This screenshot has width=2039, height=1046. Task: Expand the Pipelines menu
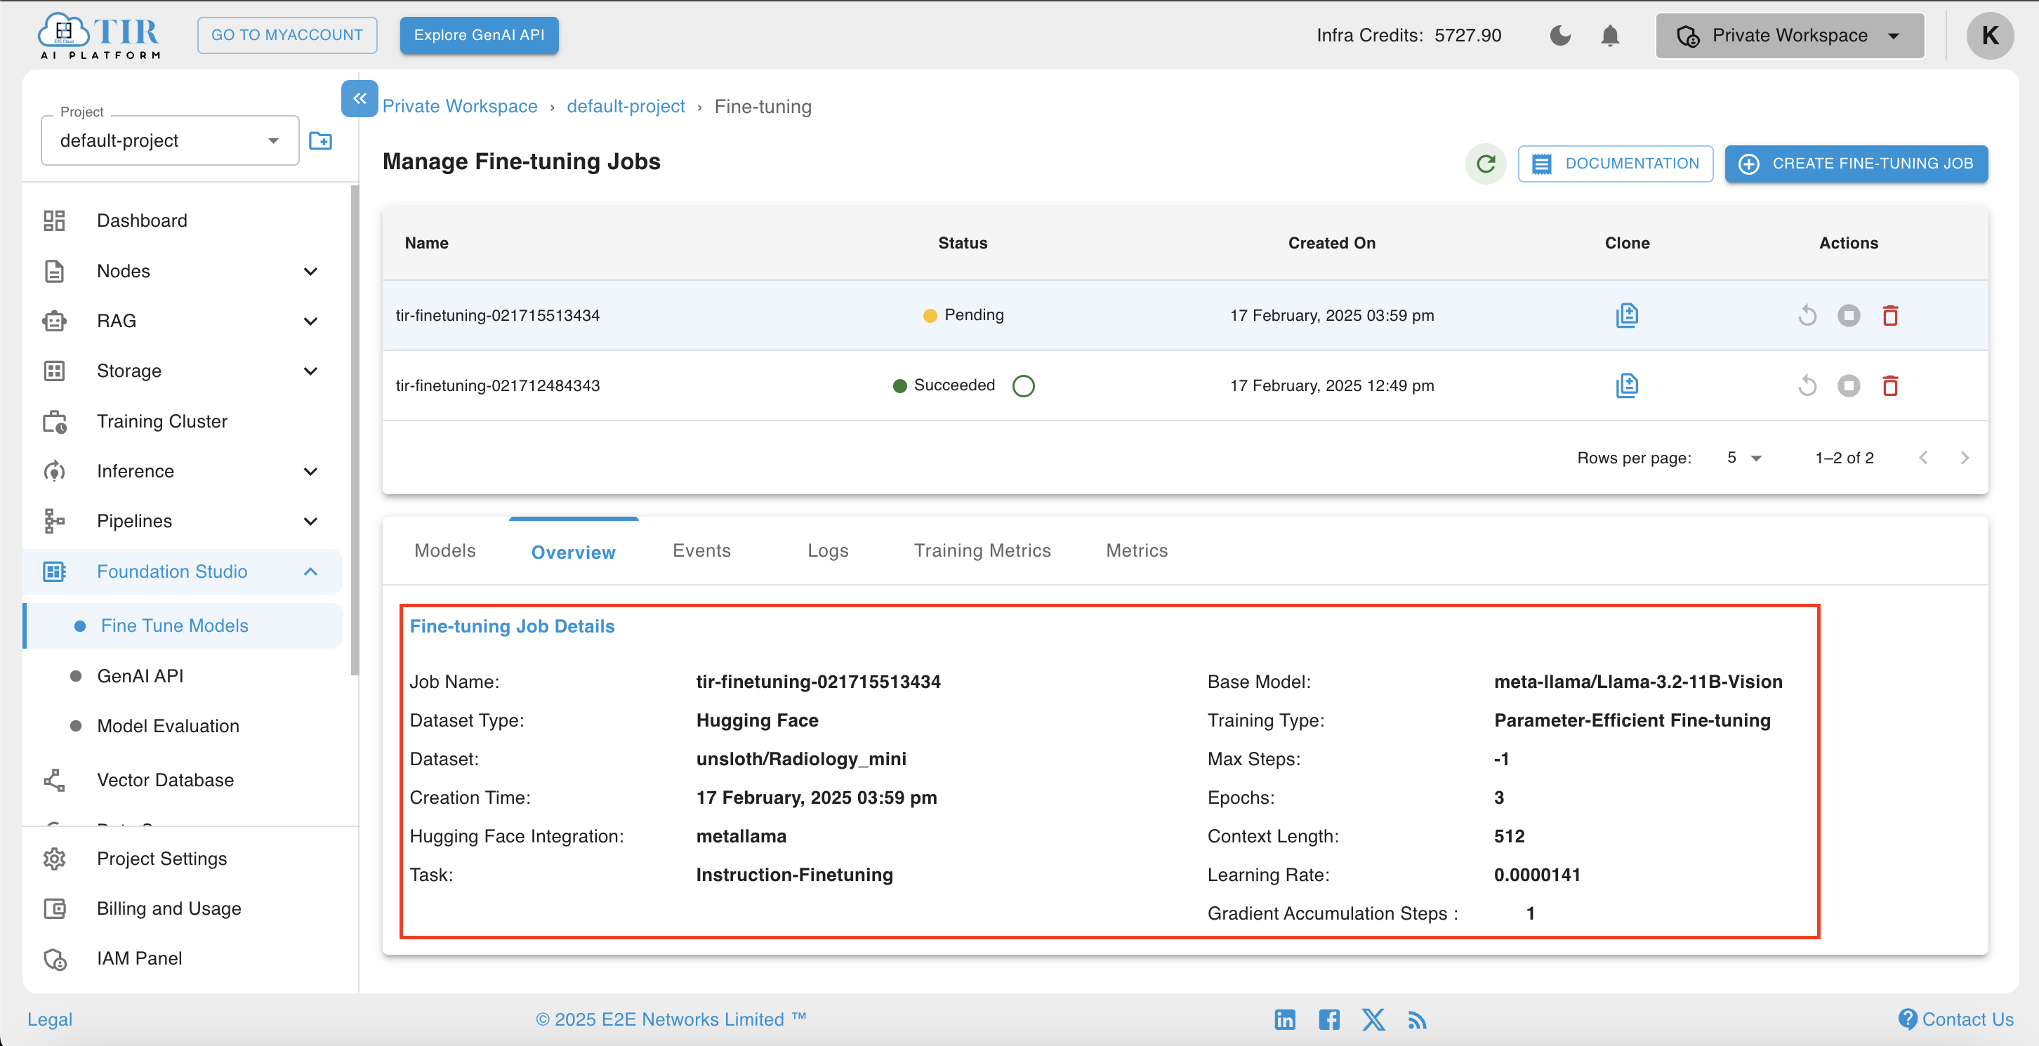click(x=182, y=521)
